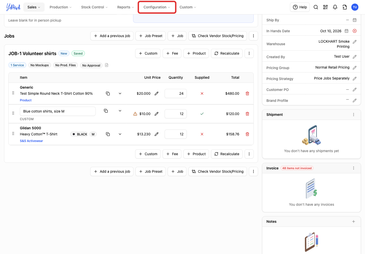Open the Configuration dropdown menu

click(157, 7)
